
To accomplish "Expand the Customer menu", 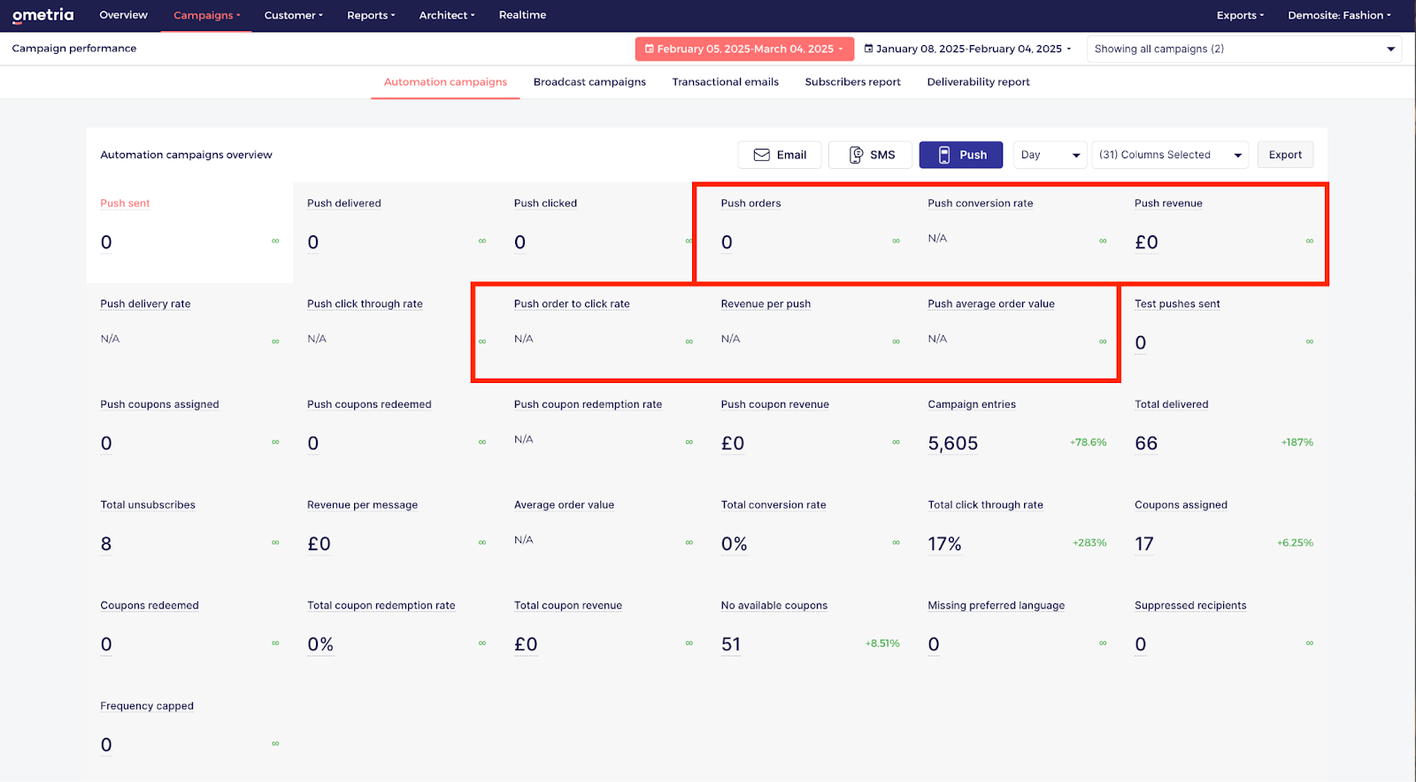I will [x=293, y=16].
